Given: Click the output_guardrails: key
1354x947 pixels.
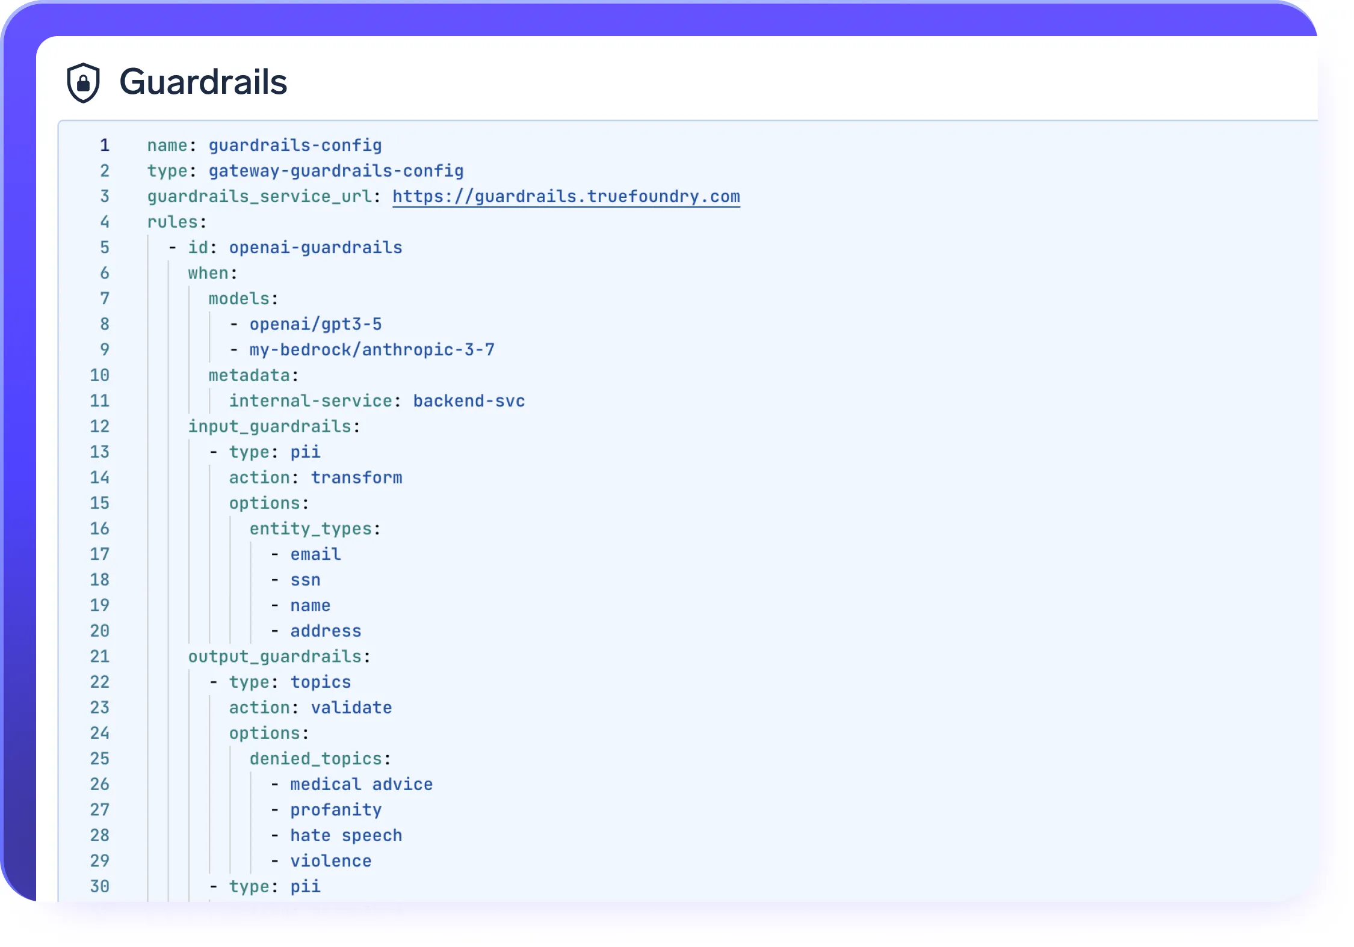Looking at the screenshot, I should point(279,657).
